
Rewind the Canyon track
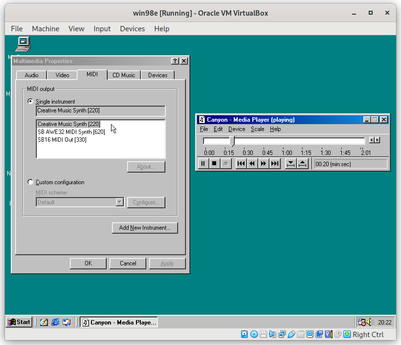[252, 164]
